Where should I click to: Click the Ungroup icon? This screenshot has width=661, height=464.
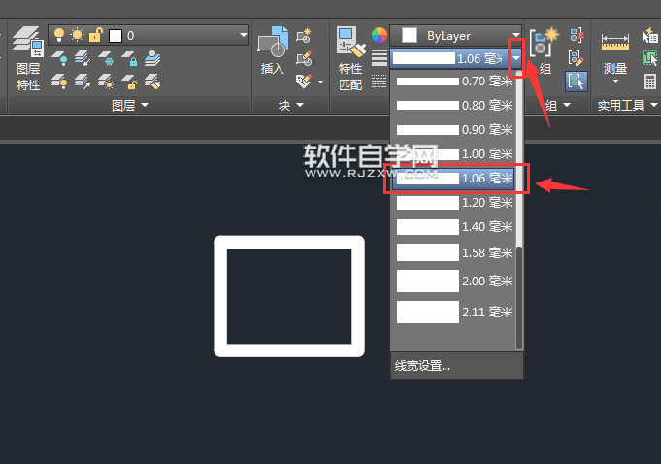click(577, 35)
